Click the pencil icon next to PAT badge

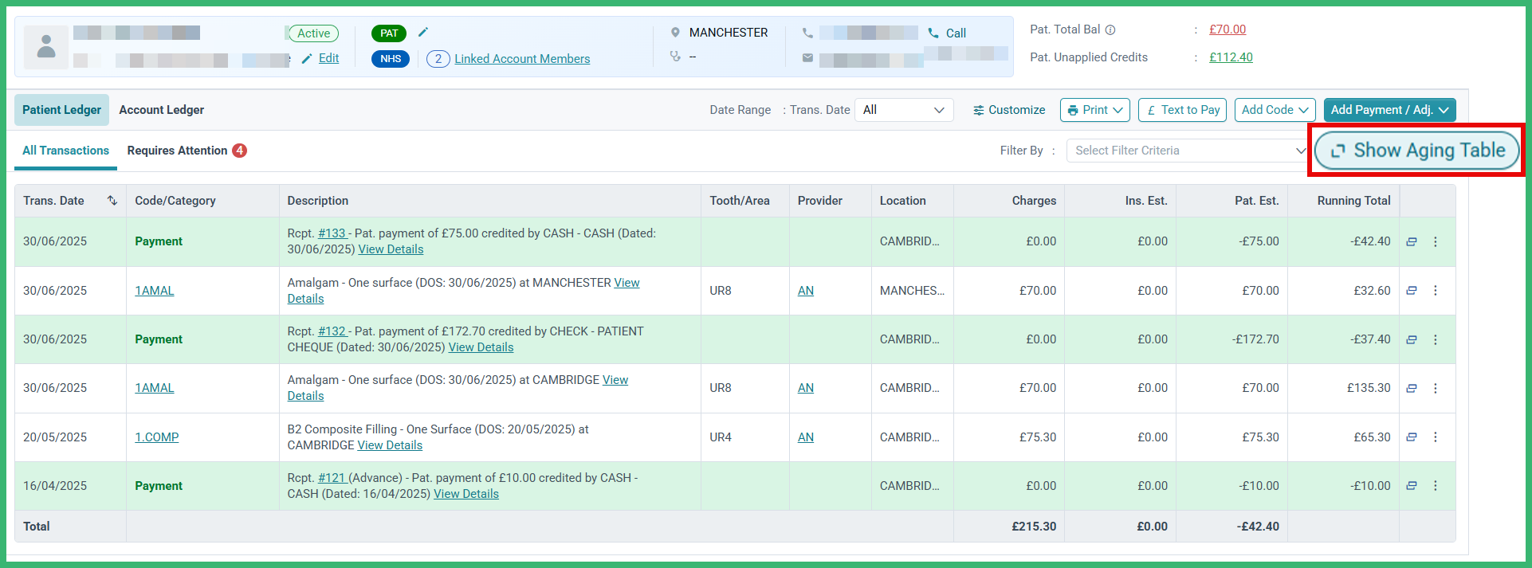423,33
